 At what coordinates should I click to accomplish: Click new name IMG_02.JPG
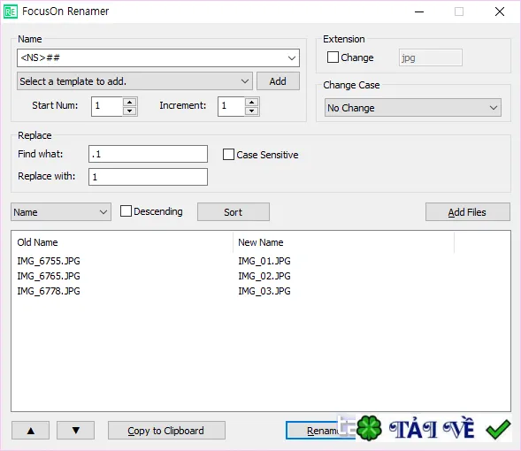(264, 276)
